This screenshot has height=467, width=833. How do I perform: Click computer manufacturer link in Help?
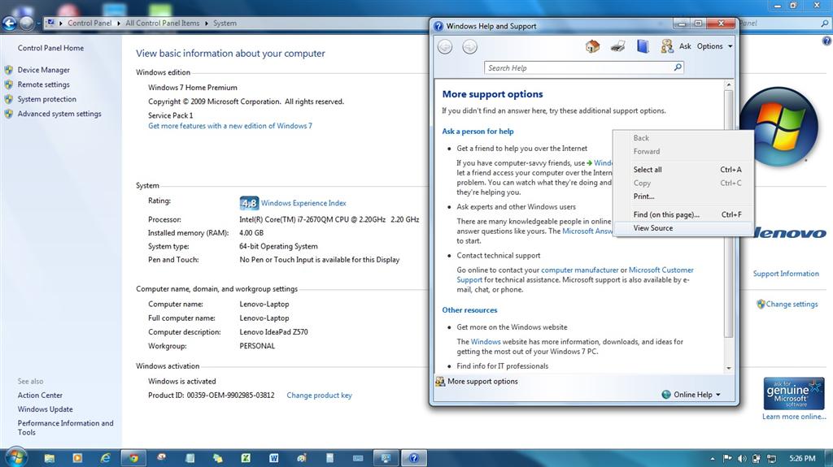click(x=579, y=270)
